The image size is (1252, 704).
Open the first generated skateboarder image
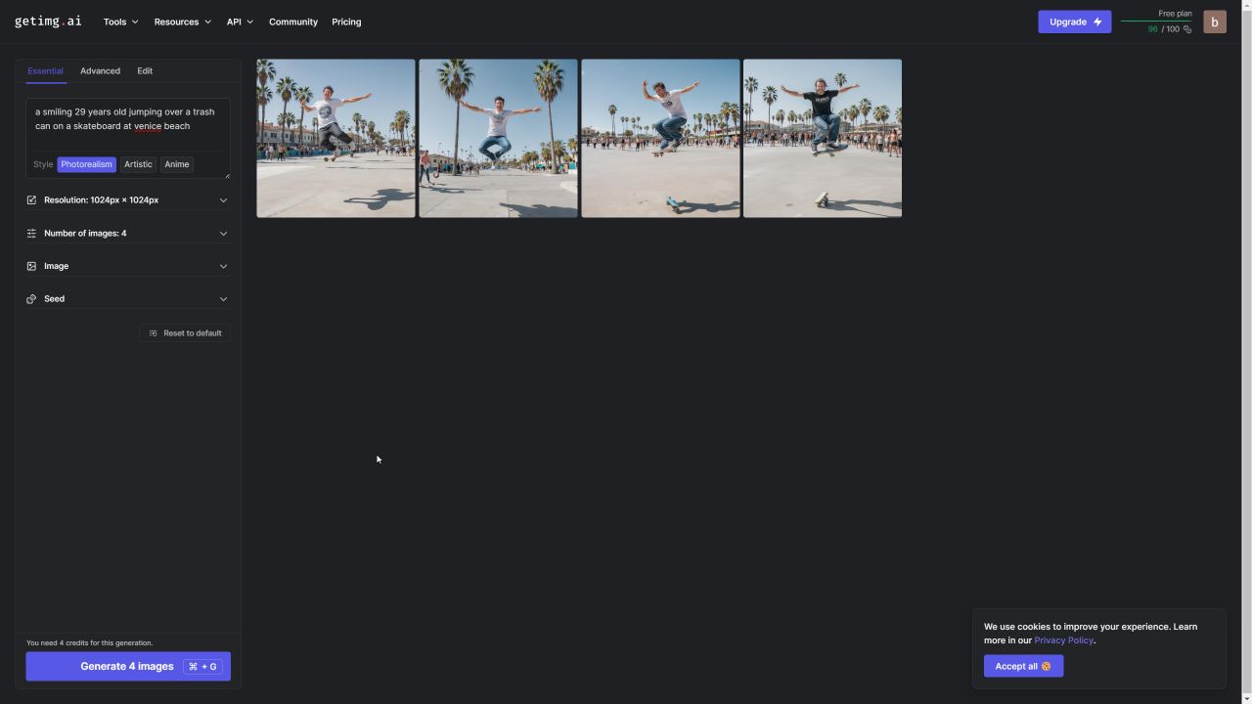(x=335, y=138)
